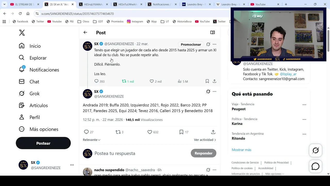This screenshot has width=330, height=186.
Task: Open more options for Karina trend
Action: [x=304, y=120]
